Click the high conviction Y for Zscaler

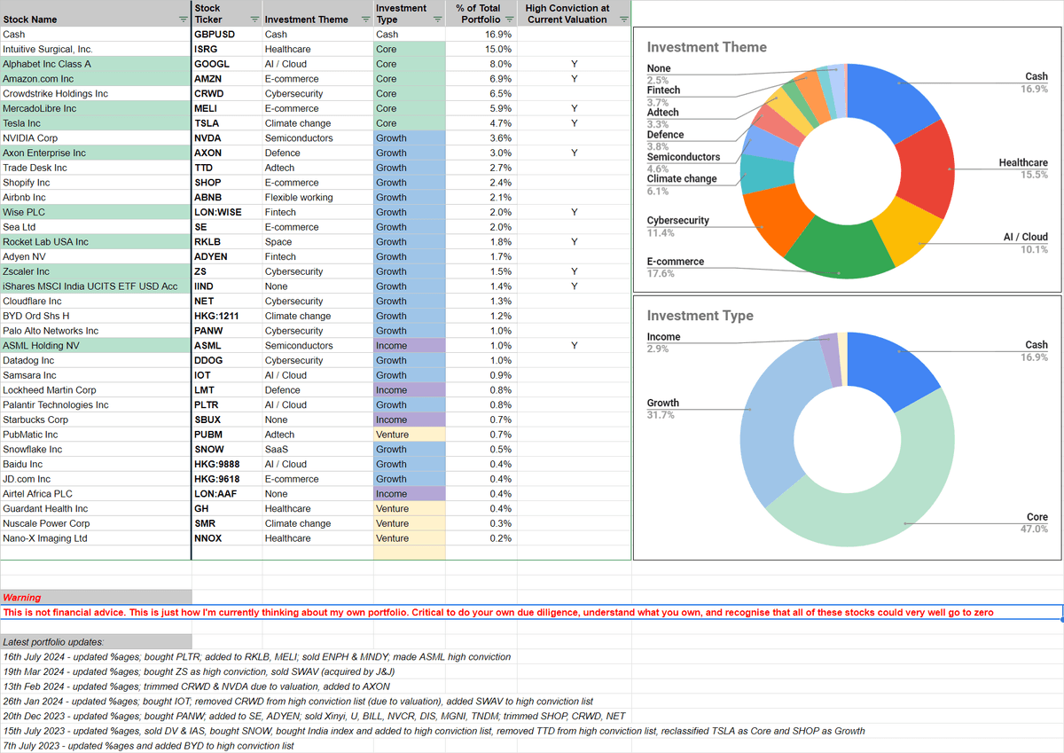click(x=574, y=271)
